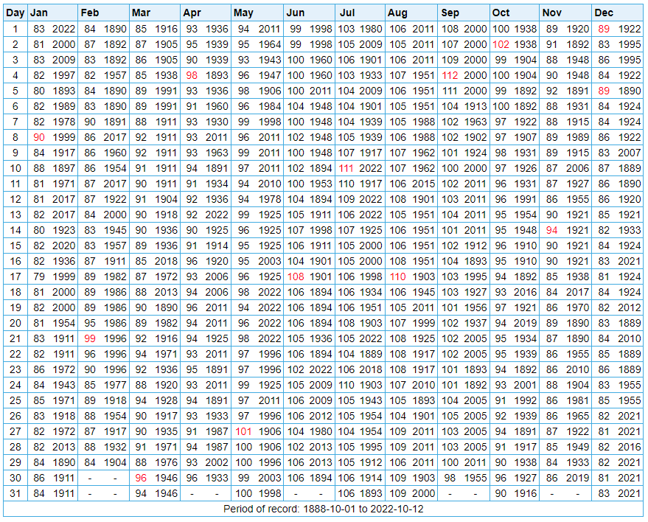Viewport: 648px width, 522px height.
Task: Click the Jun column header
Action: pyautogui.click(x=296, y=13)
